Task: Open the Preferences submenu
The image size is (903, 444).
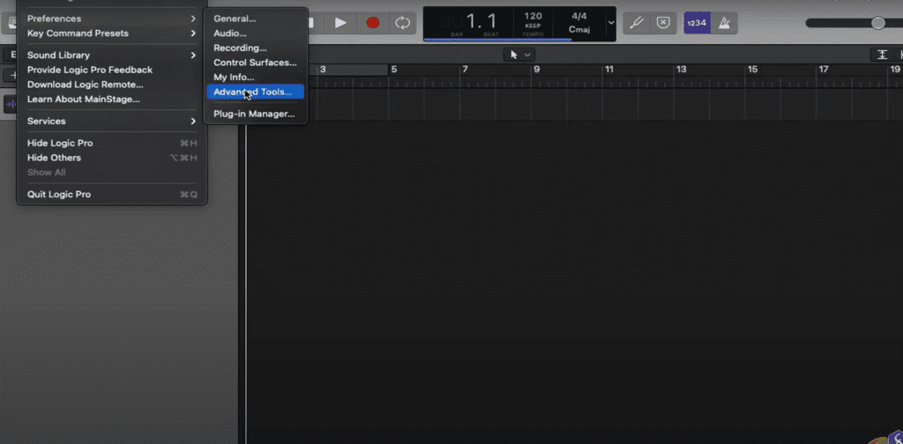Action: coord(112,18)
